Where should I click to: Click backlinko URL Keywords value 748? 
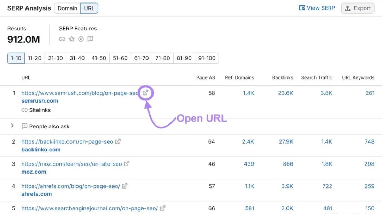point(369,141)
